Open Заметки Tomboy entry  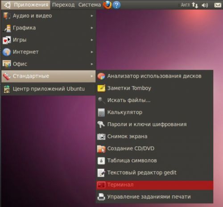point(154,88)
